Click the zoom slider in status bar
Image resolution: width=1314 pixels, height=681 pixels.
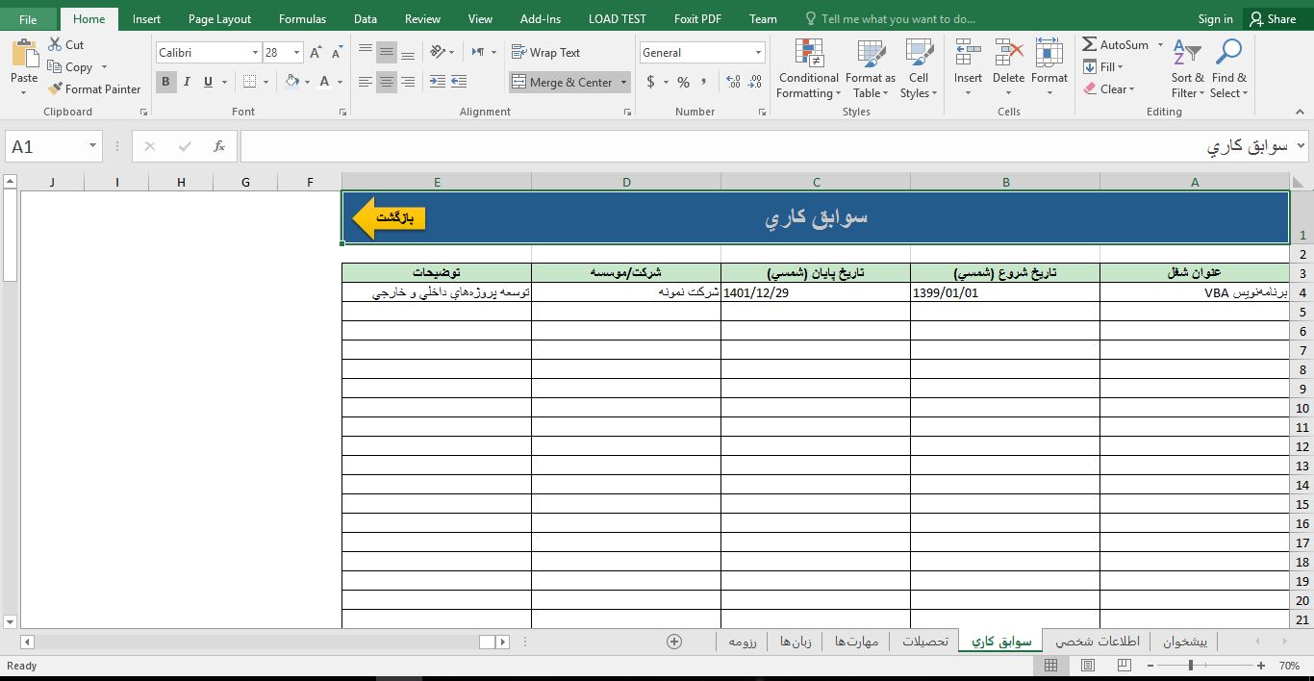click(x=1191, y=666)
